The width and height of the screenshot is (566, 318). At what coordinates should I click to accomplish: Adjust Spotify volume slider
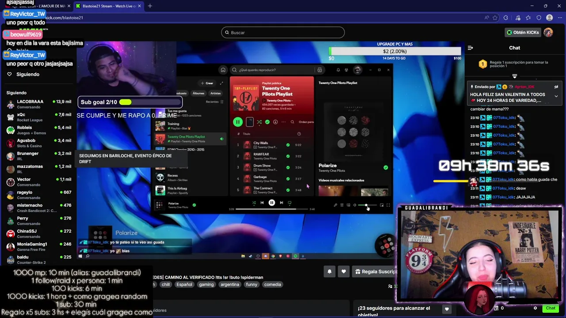[x=367, y=205]
